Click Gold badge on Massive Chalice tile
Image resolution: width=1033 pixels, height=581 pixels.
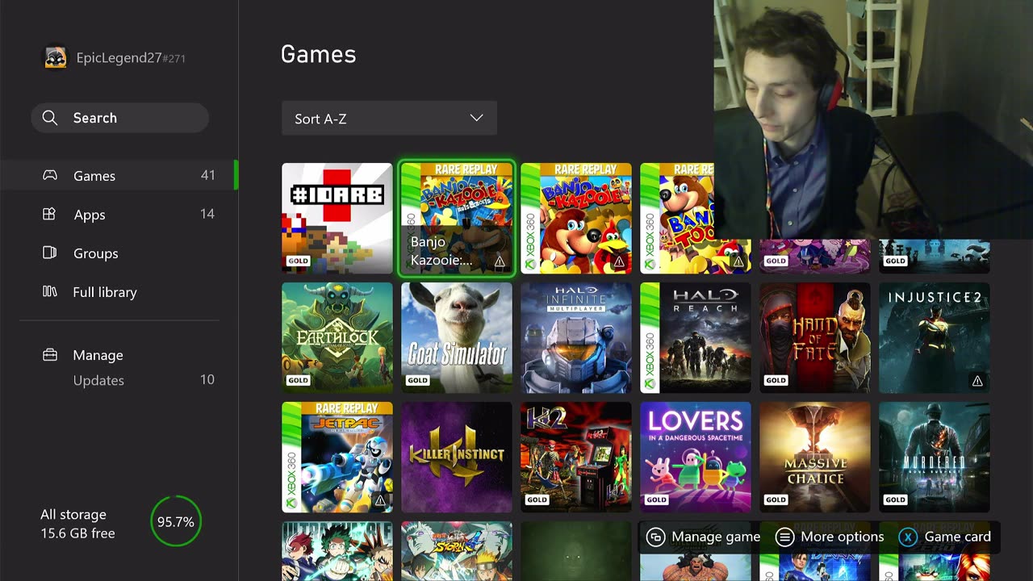point(776,499)
